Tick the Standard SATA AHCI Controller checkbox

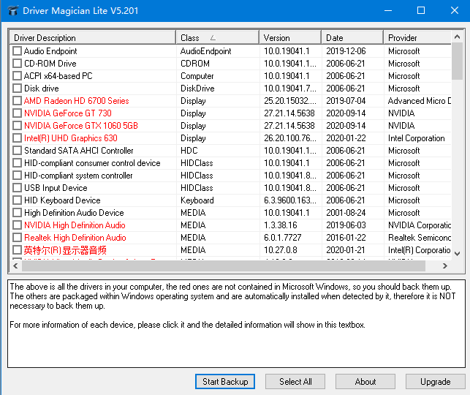pyautogui.click(x=17, y=151)
